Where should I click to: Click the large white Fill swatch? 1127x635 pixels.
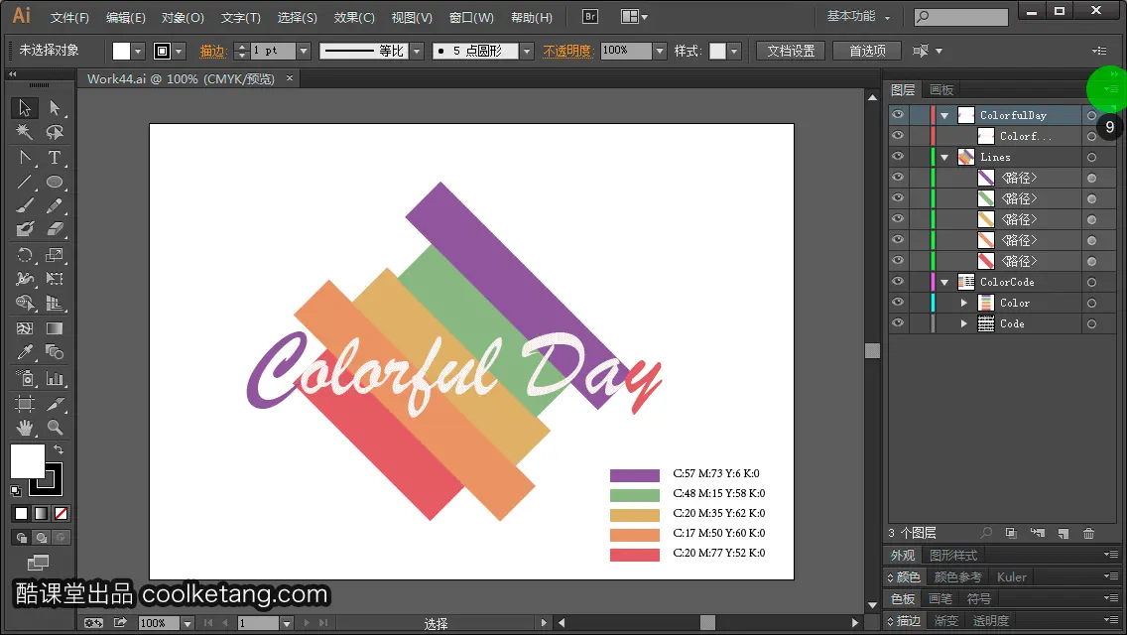28,461
